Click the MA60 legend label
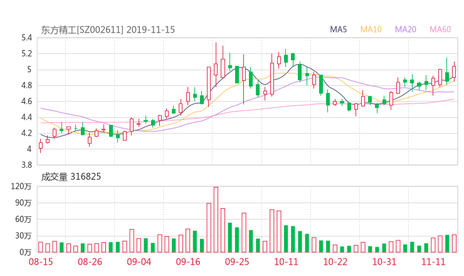464x276 pixels. coord(440,29)
